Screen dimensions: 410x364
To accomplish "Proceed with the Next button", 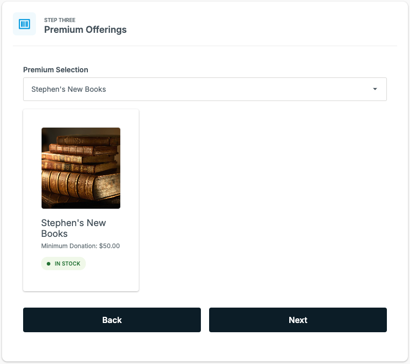I will (x=298, y=320).
